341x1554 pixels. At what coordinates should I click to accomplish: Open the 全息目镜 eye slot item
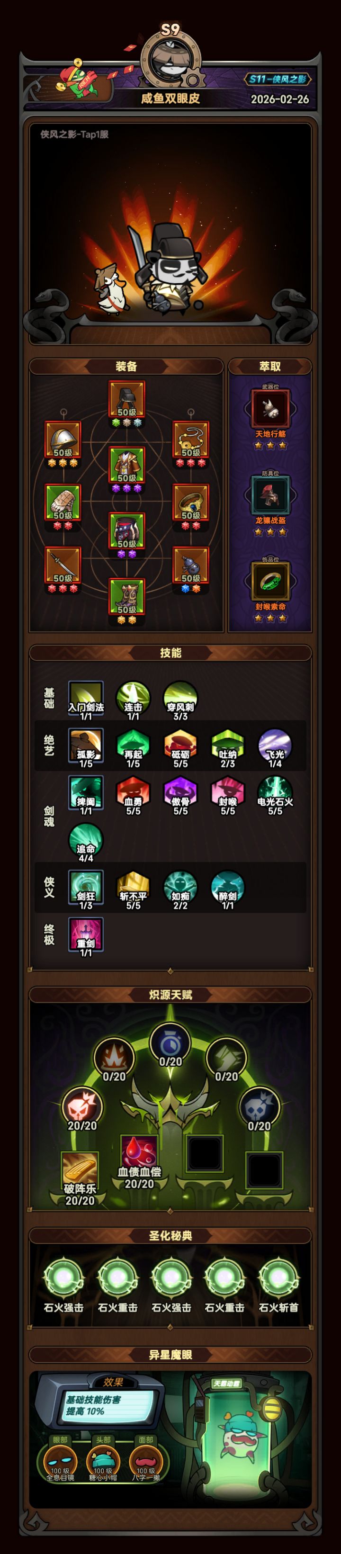[x=60, y=1461]
